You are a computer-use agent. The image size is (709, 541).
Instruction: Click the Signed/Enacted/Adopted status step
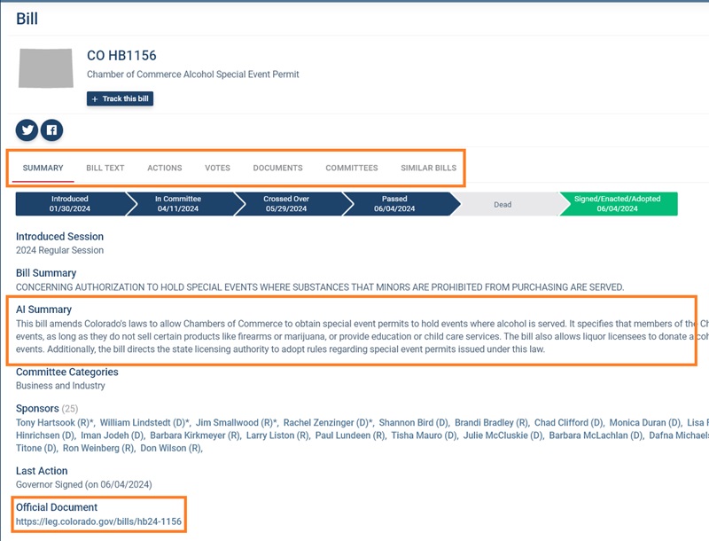coord(616,204)
